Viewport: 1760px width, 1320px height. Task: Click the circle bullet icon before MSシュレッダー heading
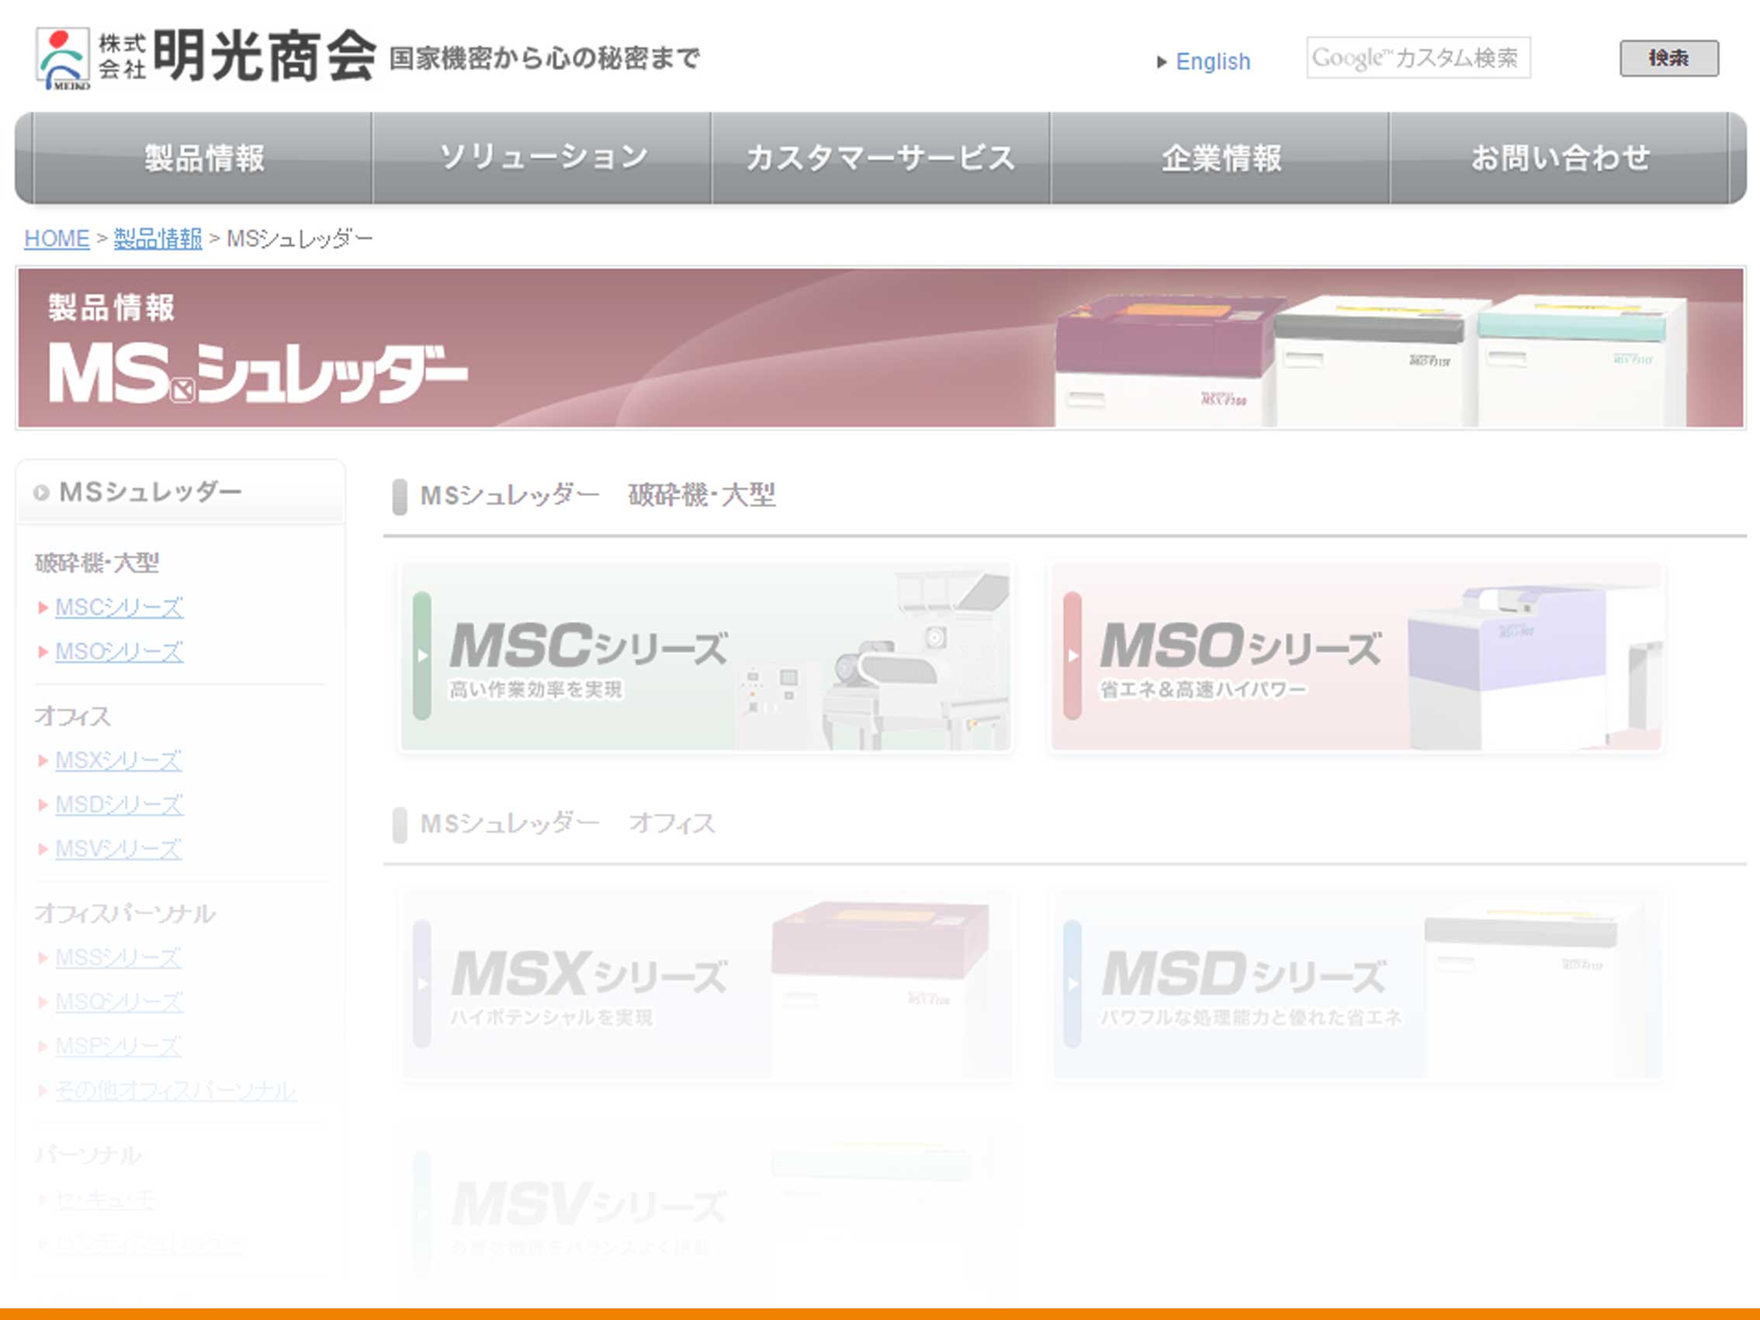click(41, 494)
